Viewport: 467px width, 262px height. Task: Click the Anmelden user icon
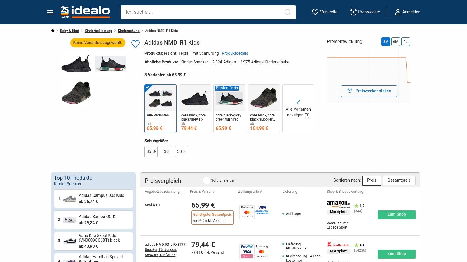point(398,12)
